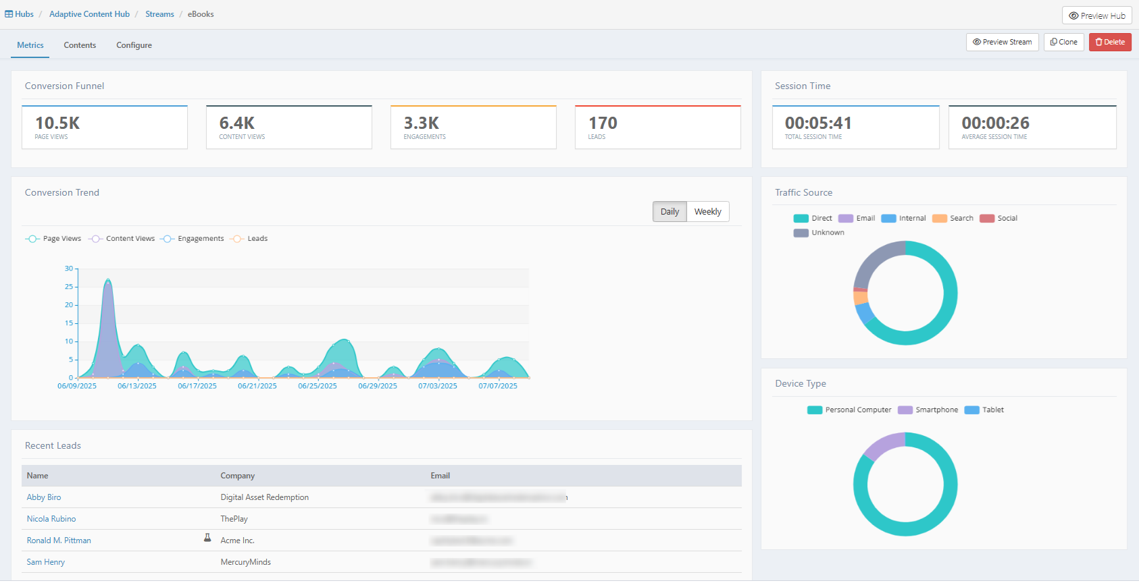Select the Metrics tab
The width and height of the screenshot is (1139, 583).
coord(30,45)
